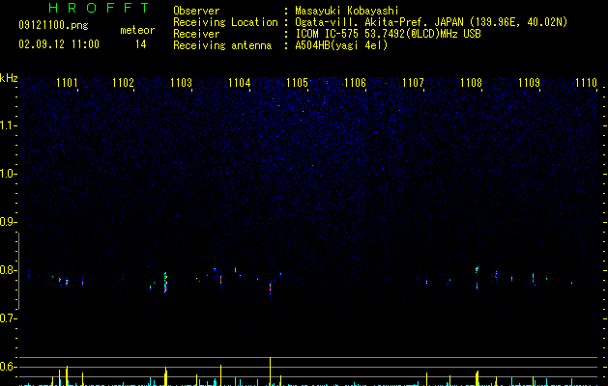Viewport: 608px width, 386px height.
Task: Click time marker 1109
Action: [x=529, y=82]
